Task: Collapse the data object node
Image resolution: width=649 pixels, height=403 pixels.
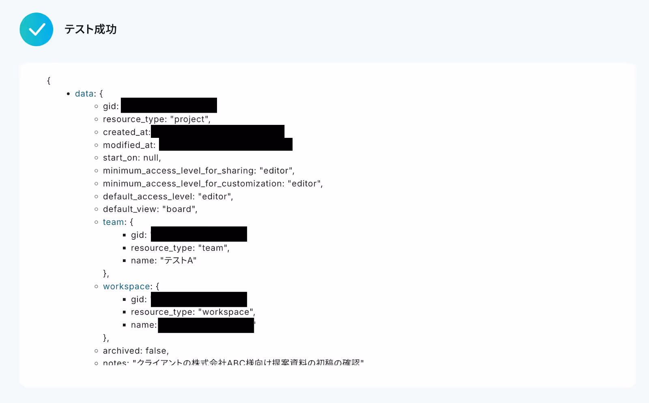Action: [84, 94]
